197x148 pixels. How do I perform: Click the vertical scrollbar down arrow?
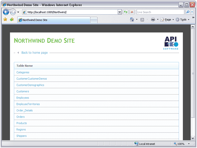pyautogui.click(x=193, y=138)
